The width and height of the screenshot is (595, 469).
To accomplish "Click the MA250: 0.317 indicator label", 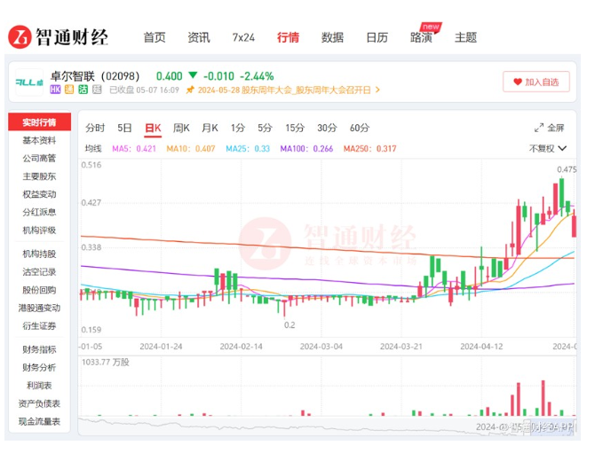I will point(370,149).
